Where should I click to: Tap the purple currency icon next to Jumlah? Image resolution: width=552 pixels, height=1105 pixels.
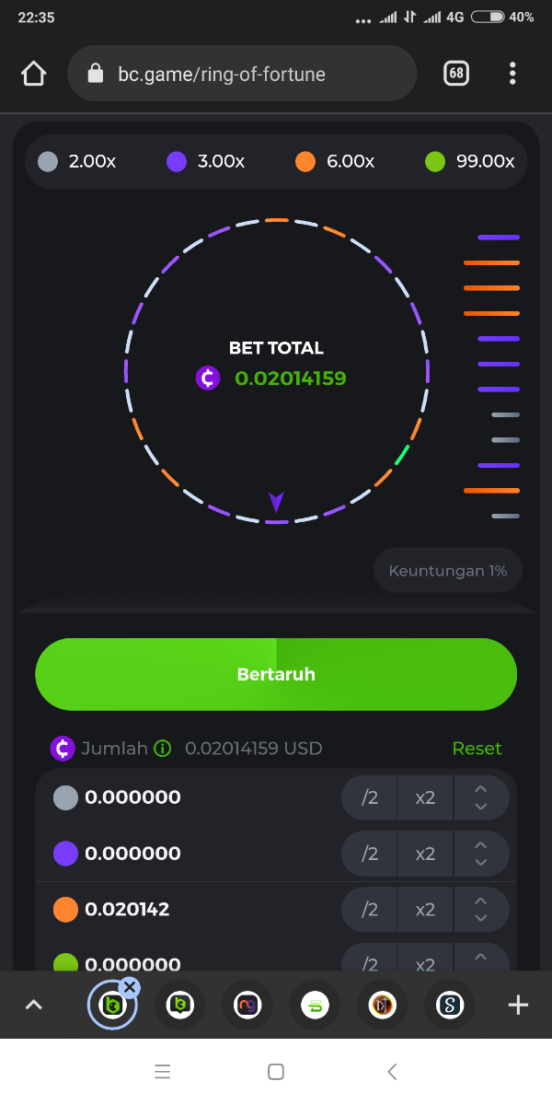point(63,749)
